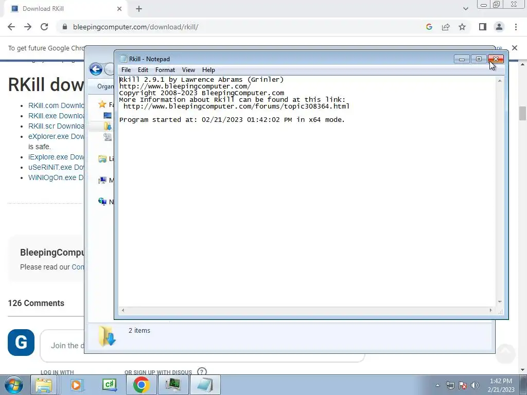Share this page from address bar

click(x=446, y=27)
